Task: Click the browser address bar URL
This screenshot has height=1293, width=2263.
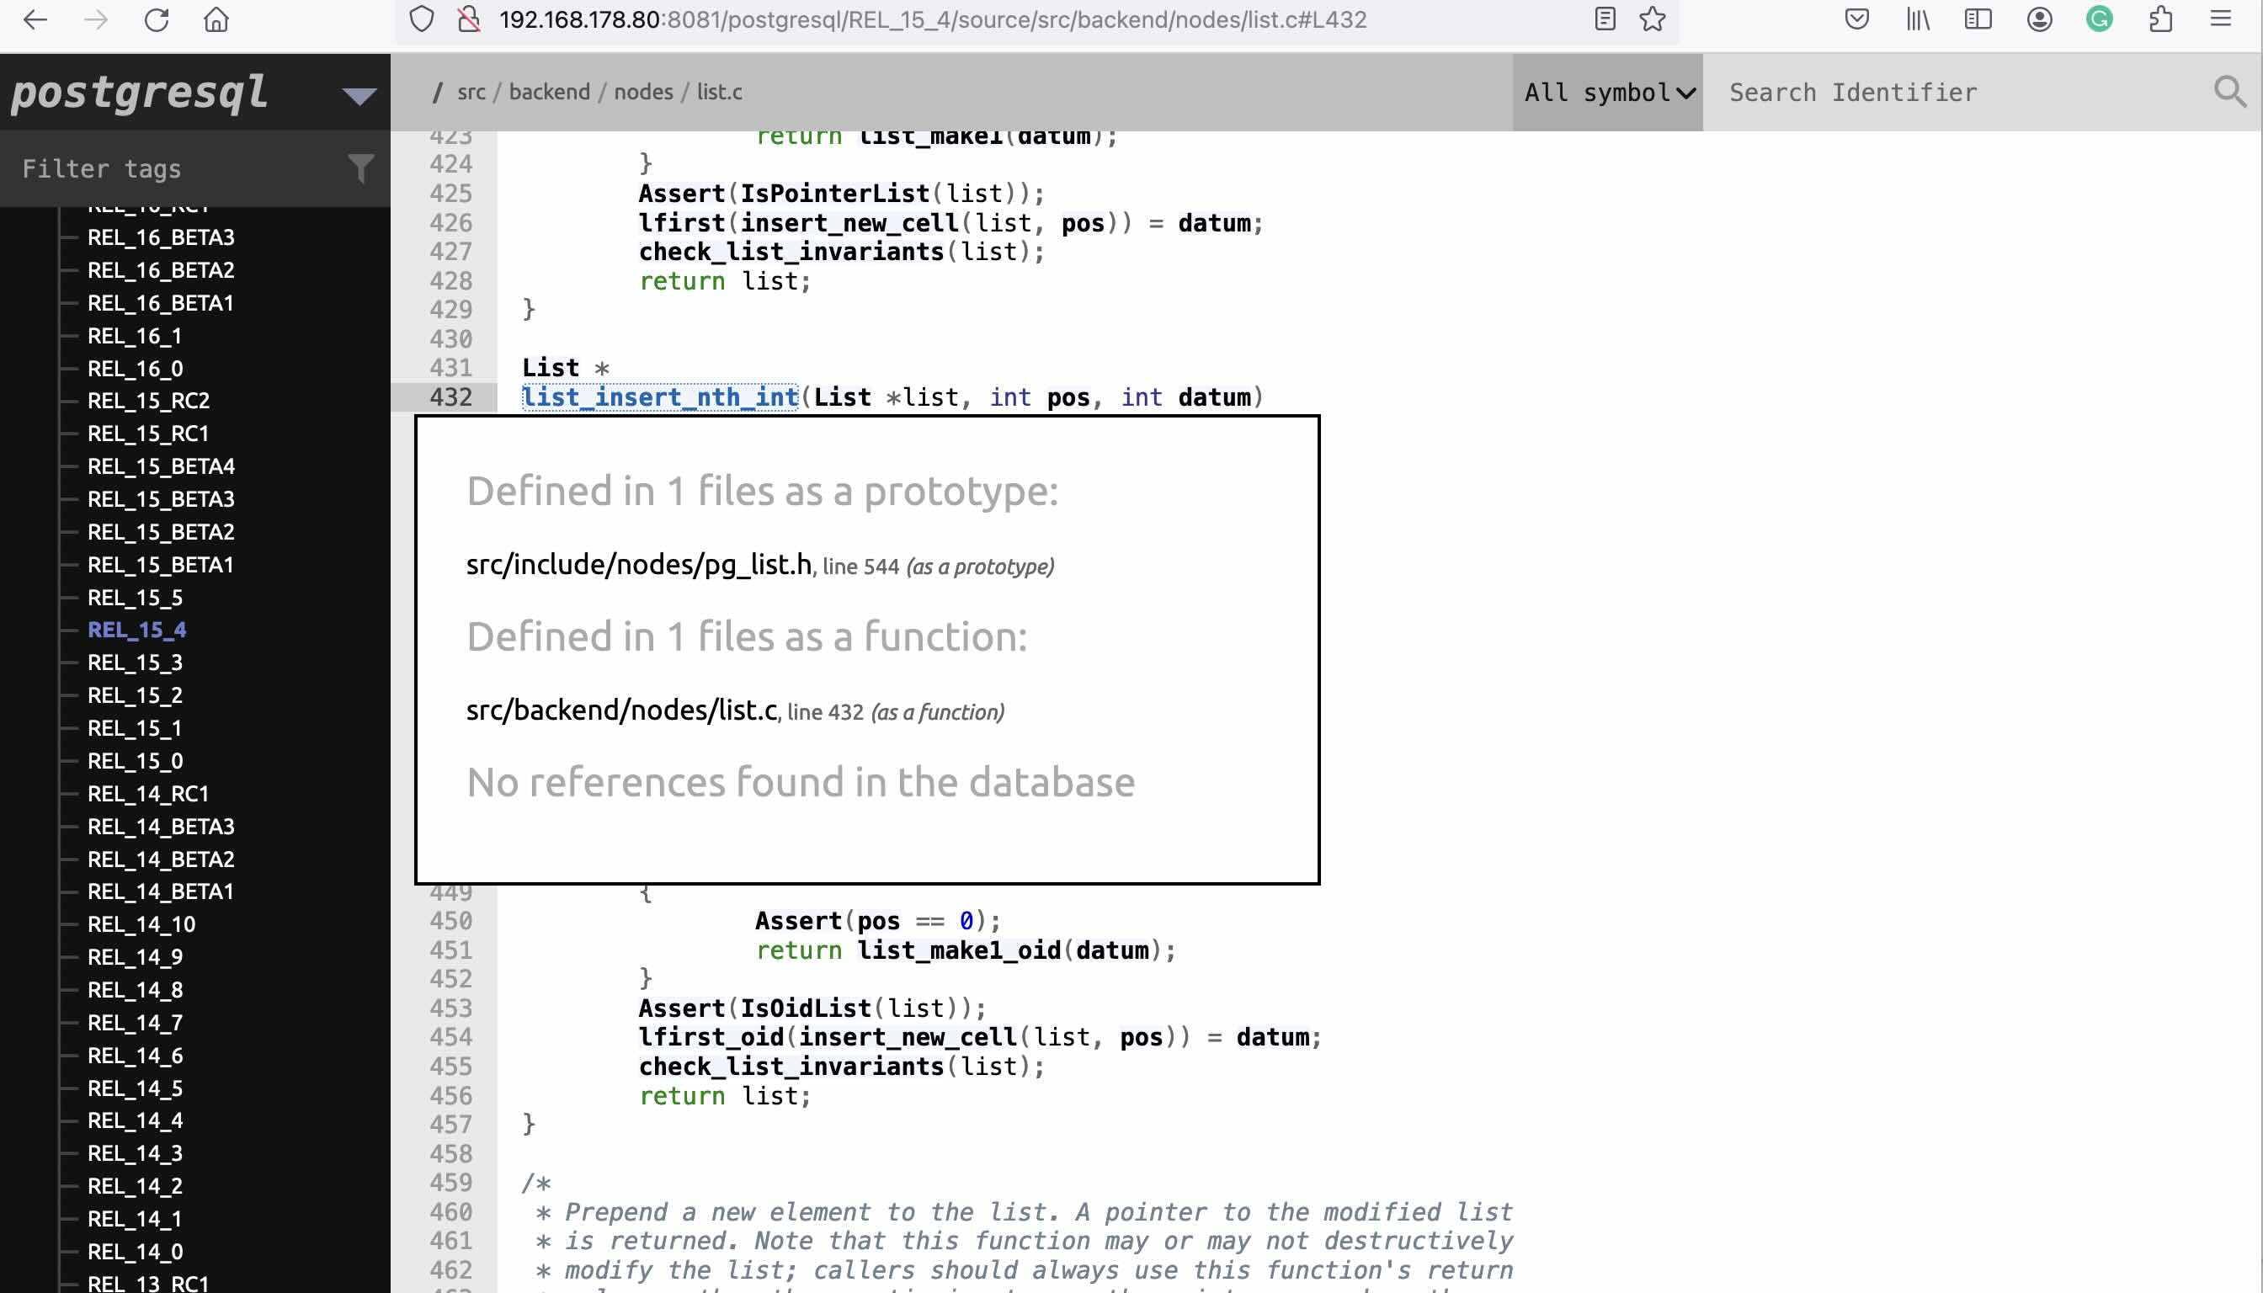Action: tap(933, 19)
